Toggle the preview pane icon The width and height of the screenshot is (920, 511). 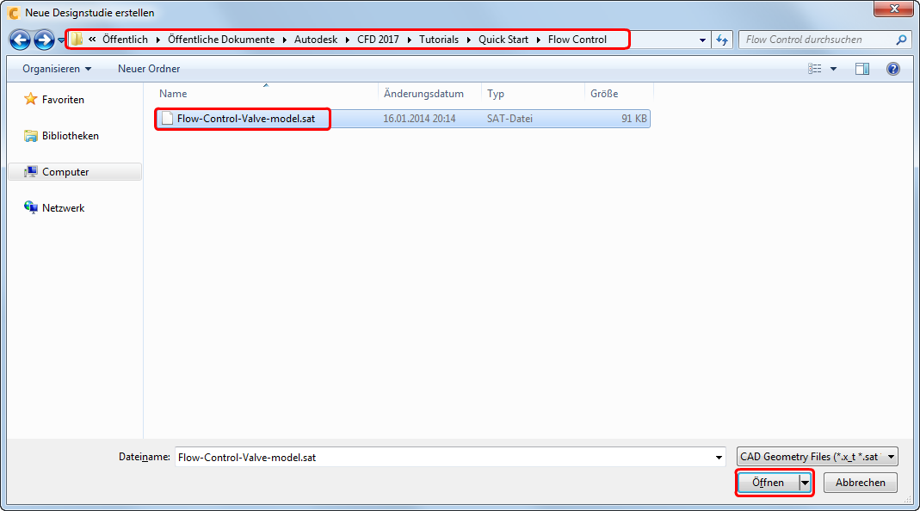(862, 69)
